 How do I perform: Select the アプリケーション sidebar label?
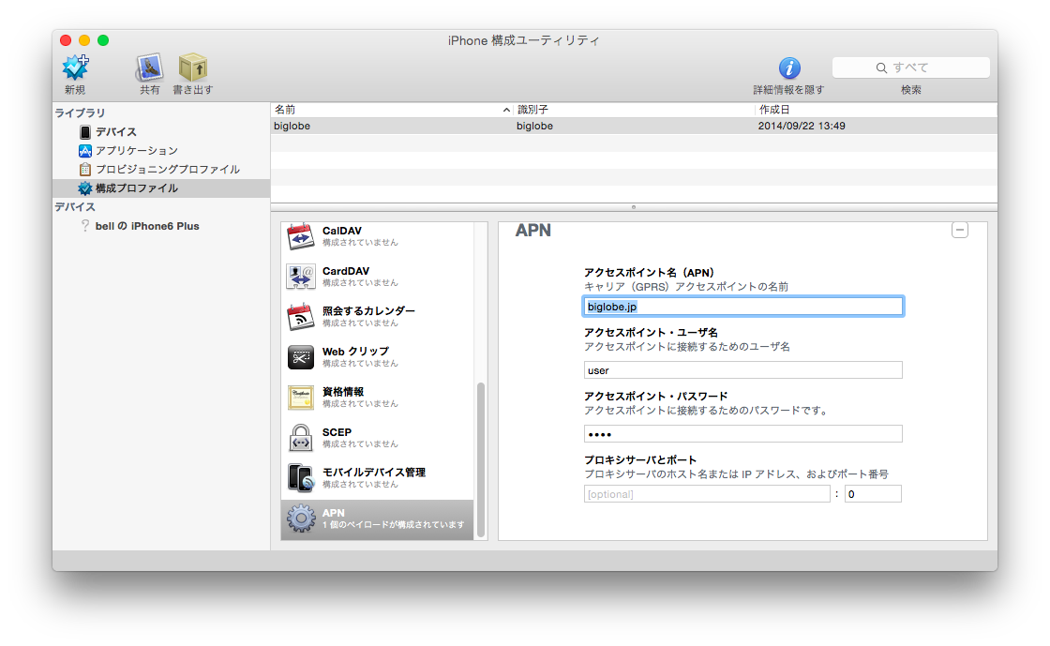tap(137, 151)
